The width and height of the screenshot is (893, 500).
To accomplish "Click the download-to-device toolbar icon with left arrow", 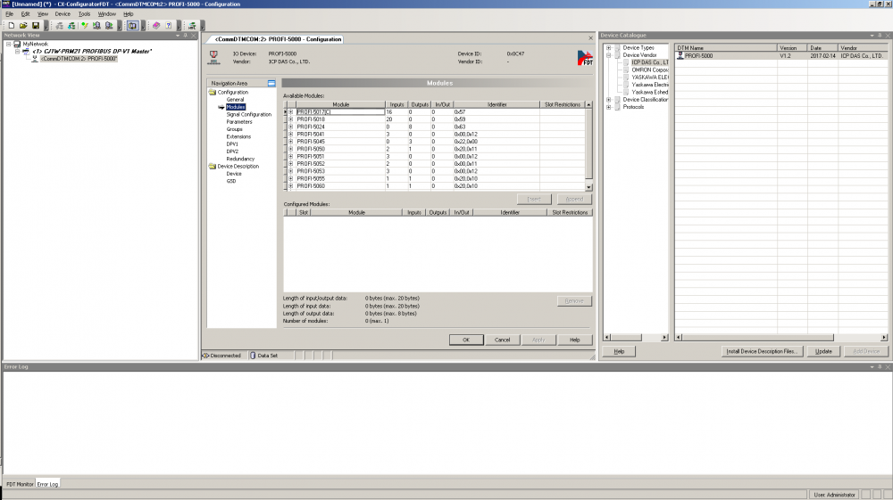I will [x=96, y=26].
